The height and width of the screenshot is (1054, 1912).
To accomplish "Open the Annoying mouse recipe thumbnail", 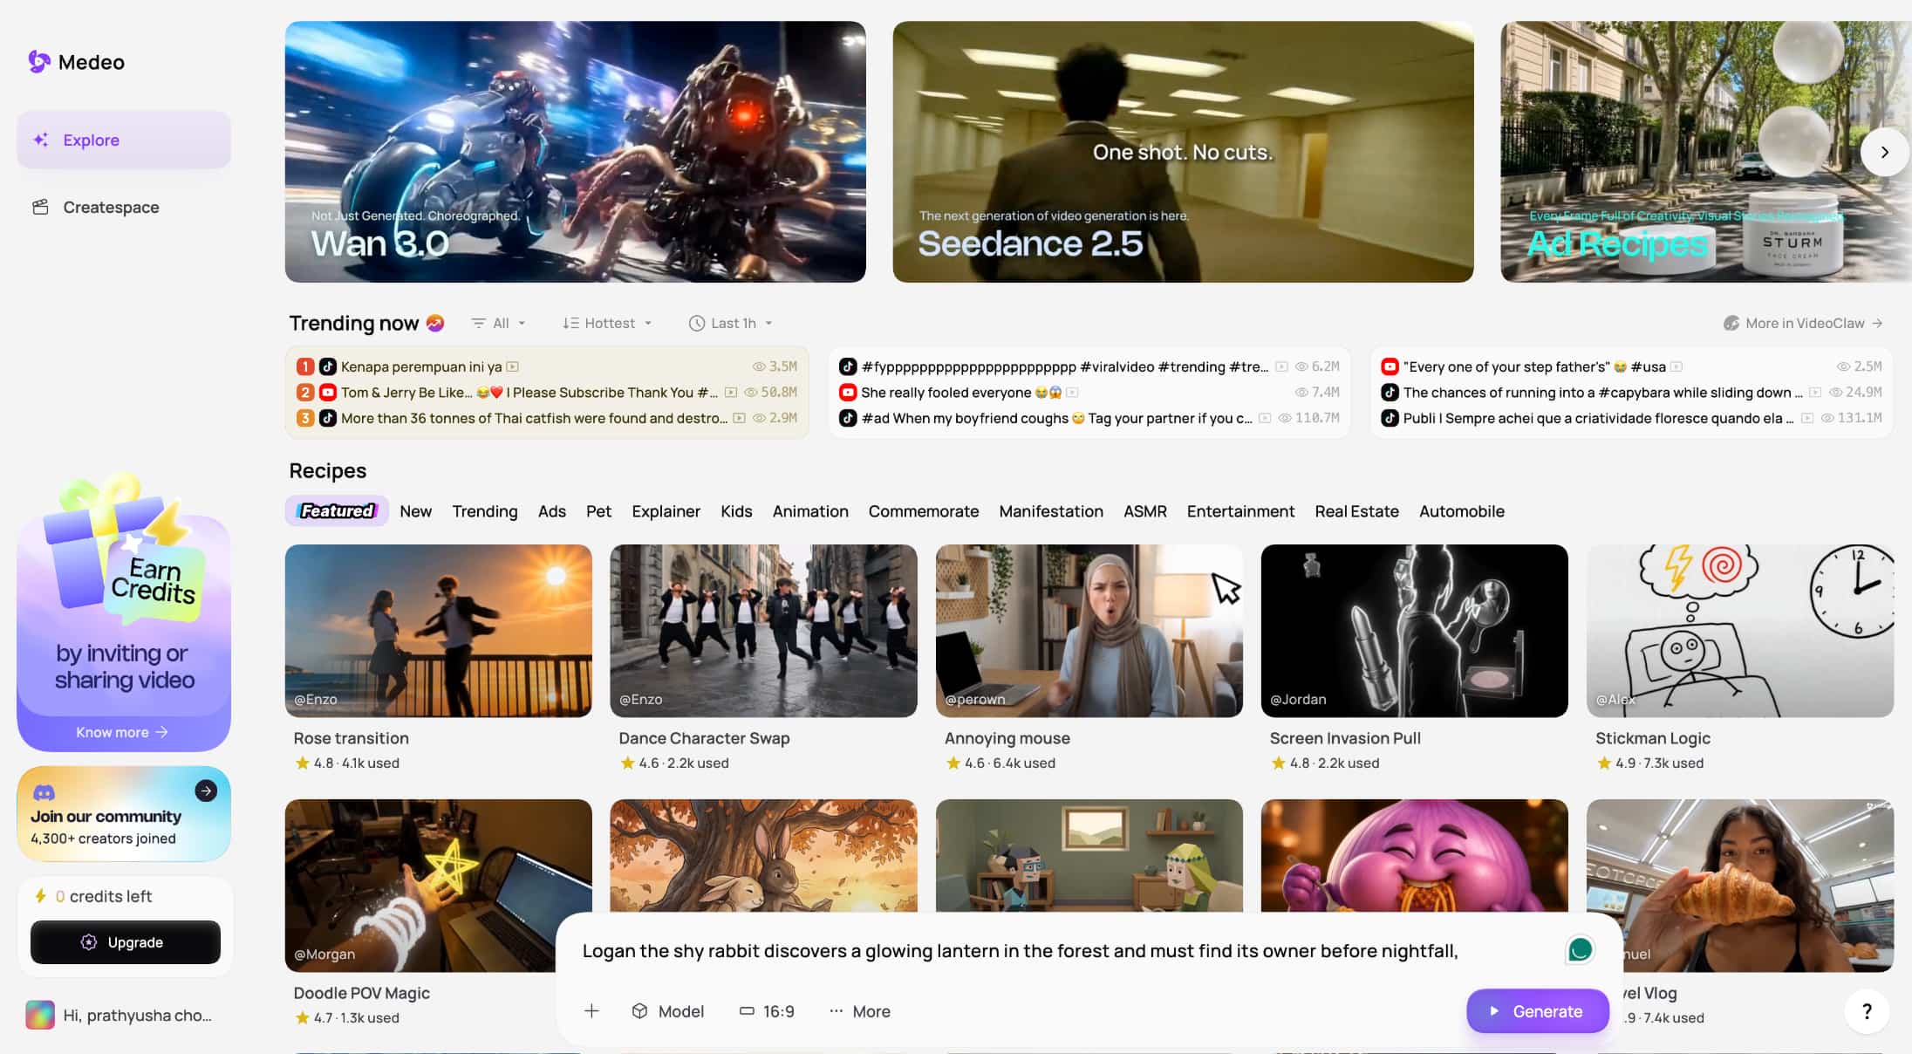I will pyautogui.click(x=1089, y=631).
